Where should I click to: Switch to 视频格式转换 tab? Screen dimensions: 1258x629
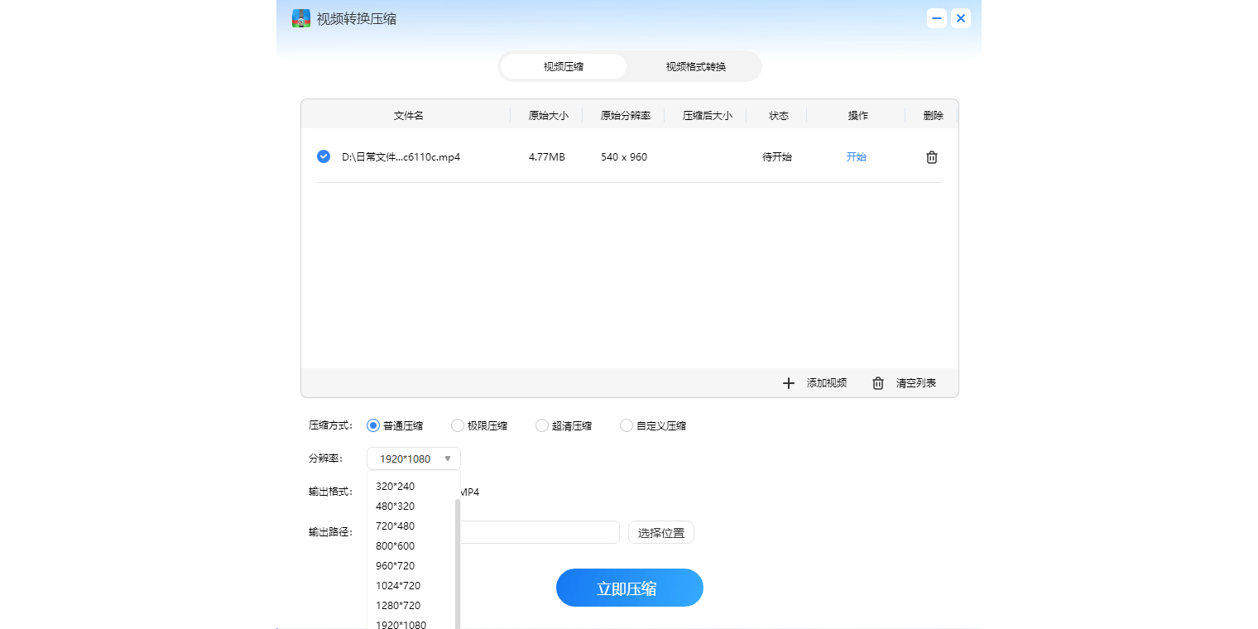695,66
